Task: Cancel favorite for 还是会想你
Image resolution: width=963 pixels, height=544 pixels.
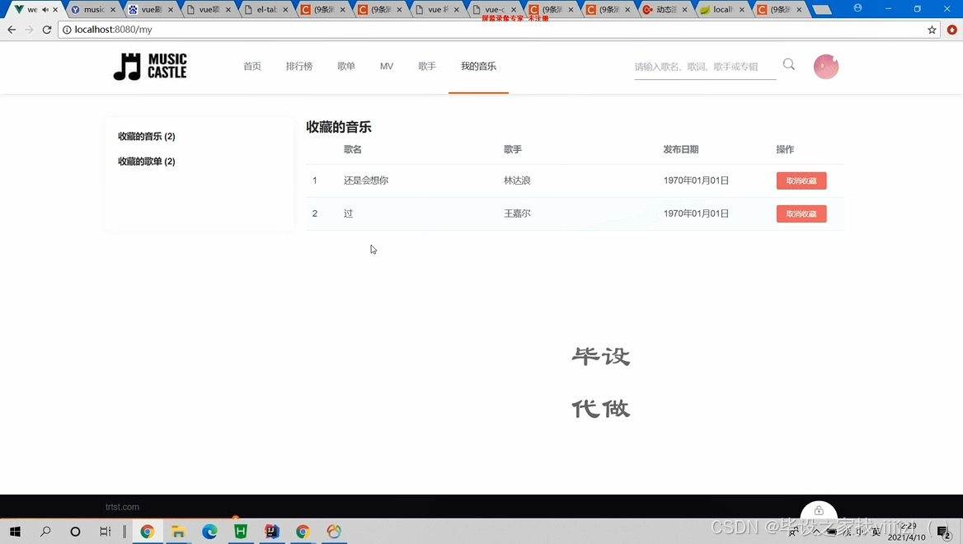Action: [801, 181]
